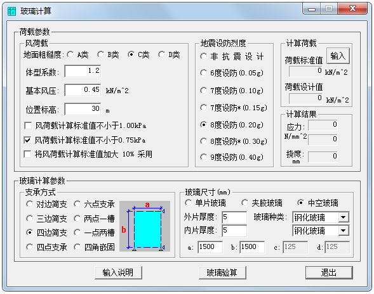Click the 挠度 result field
Viewport: 374px width, 294px height.
point(323,157)
